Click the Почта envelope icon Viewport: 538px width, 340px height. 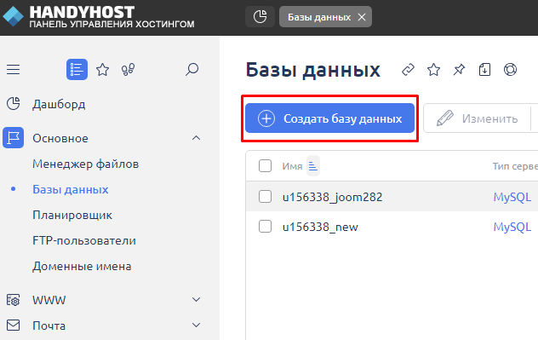[14, 325]
